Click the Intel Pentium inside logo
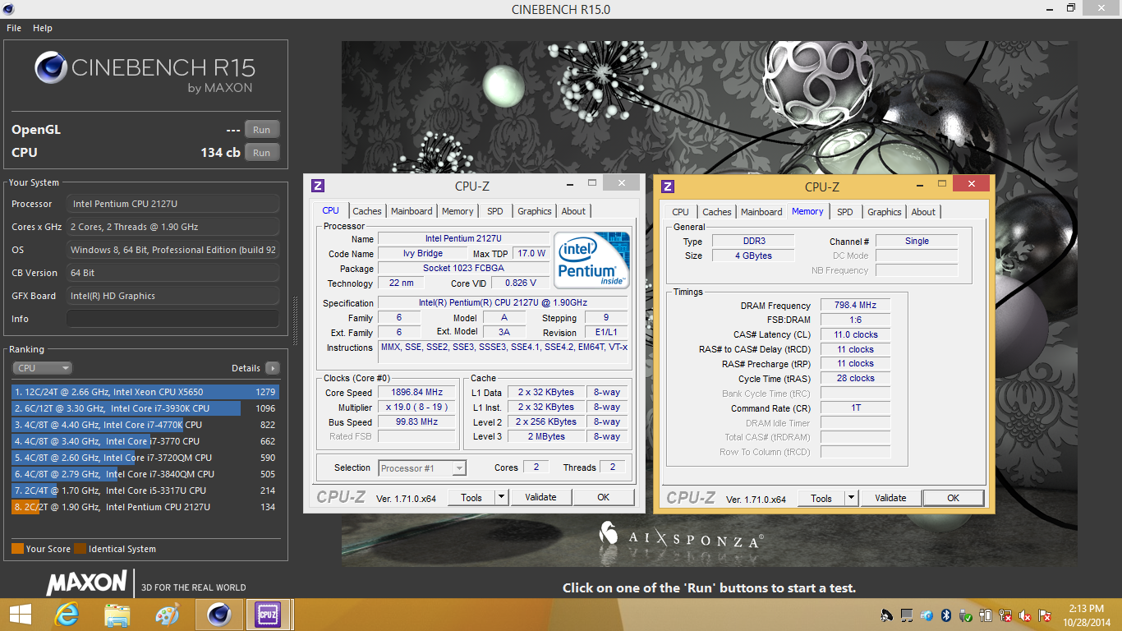 [592, 260]
